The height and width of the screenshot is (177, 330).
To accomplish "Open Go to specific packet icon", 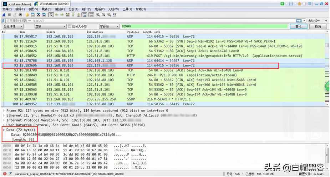I will 67,15.
